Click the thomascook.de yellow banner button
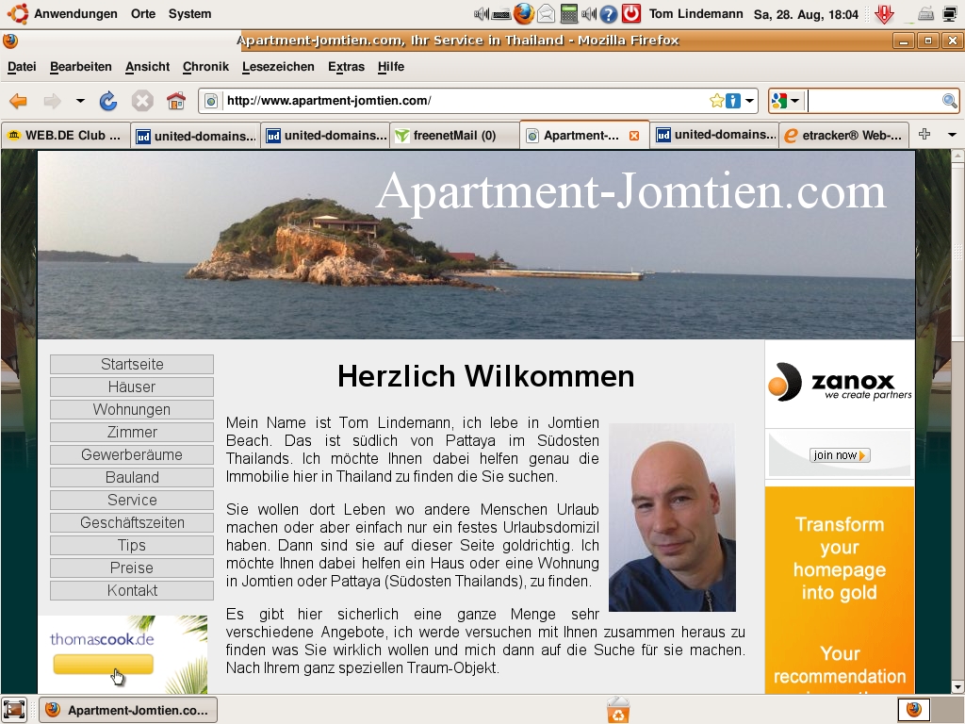965x724 pixels. point(103,664)
